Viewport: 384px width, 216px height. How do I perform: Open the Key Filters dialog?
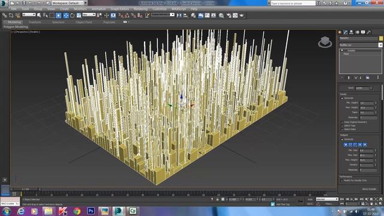click(x=329, y=204)
